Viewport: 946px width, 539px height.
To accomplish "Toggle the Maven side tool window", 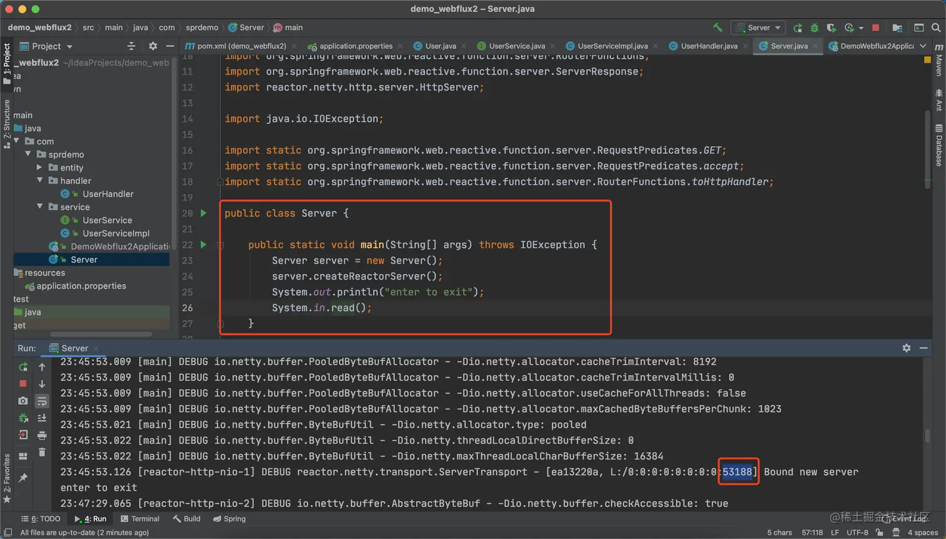I will tap(939, 60).
